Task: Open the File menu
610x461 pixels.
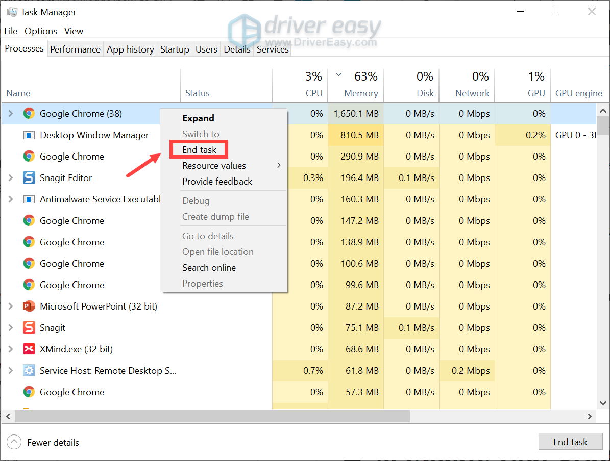Action: click(11, 31)
